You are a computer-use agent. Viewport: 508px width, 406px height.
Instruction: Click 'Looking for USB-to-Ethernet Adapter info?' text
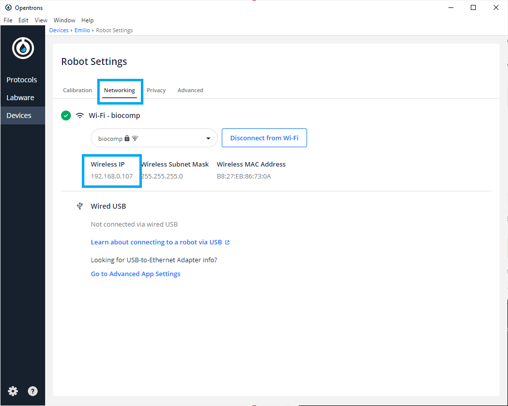[x=154, y=260]
